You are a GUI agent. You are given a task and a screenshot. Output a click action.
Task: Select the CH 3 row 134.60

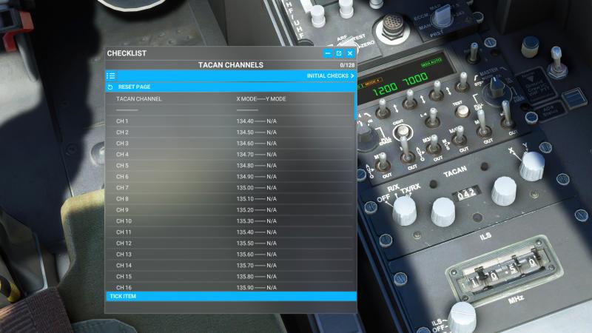tap(229, 144)
